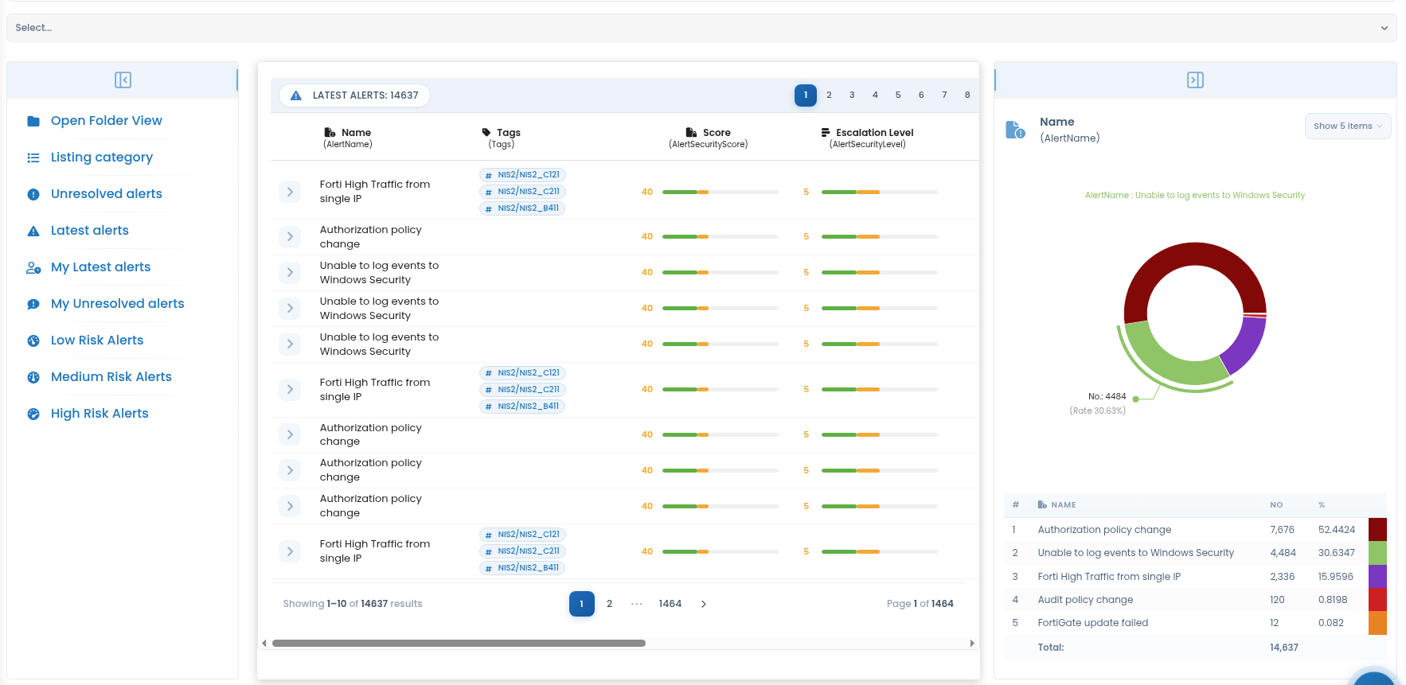Screen dimensions: 1406x685
Task: Go to next page with arrow button
Action: pos(704,605)
